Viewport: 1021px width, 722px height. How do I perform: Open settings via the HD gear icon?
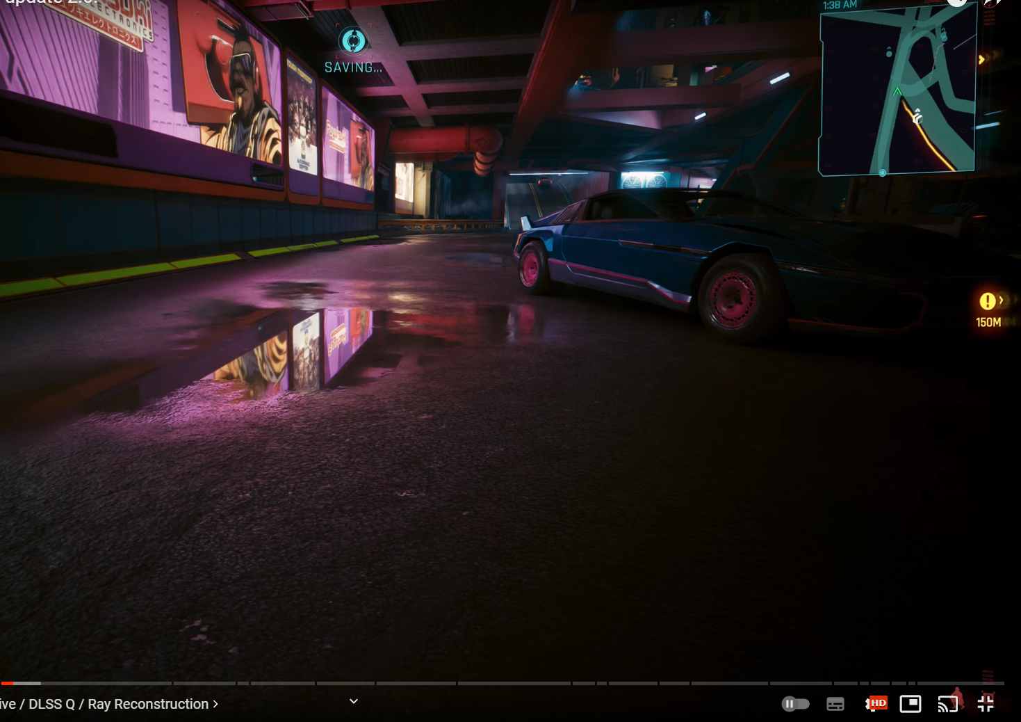coord(876,704)
